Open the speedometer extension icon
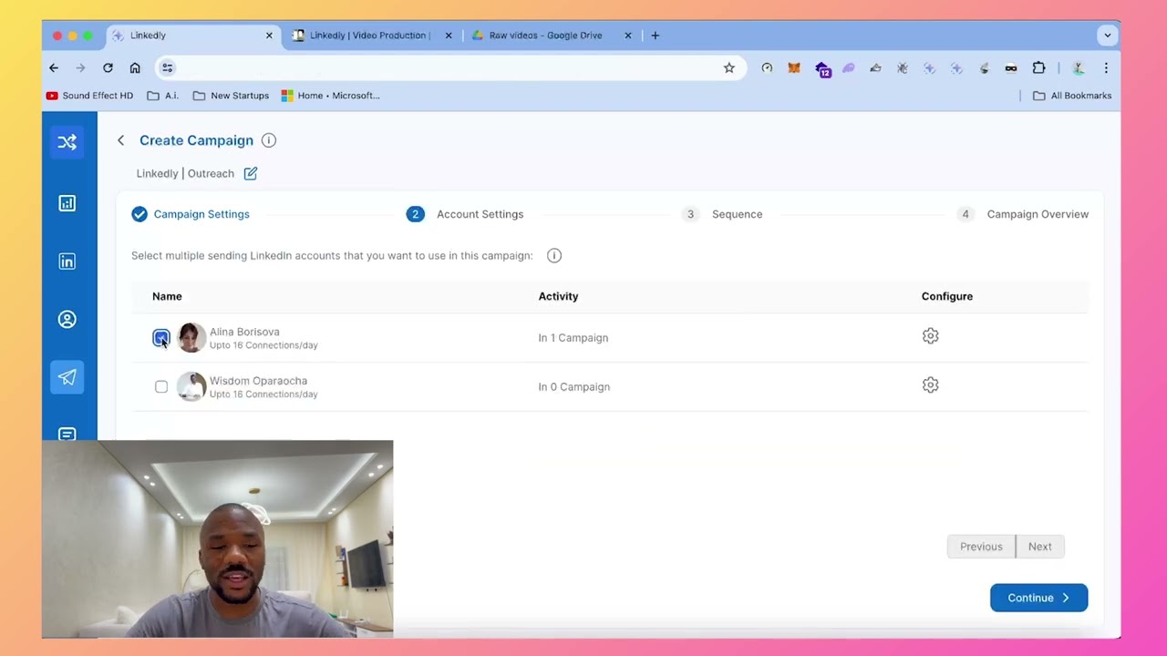 767,68
